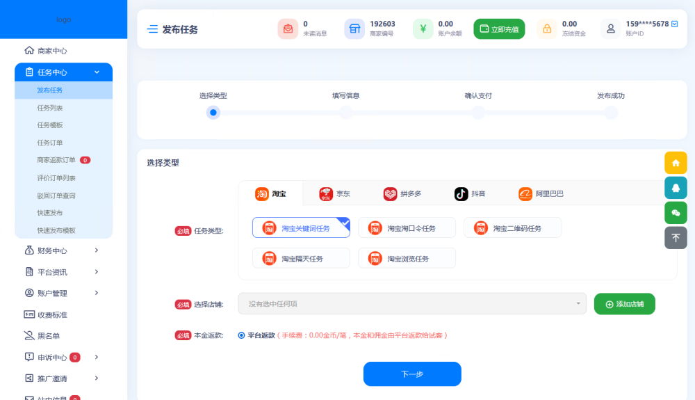Click the 发布成功 progress step dot

point(611,113)
